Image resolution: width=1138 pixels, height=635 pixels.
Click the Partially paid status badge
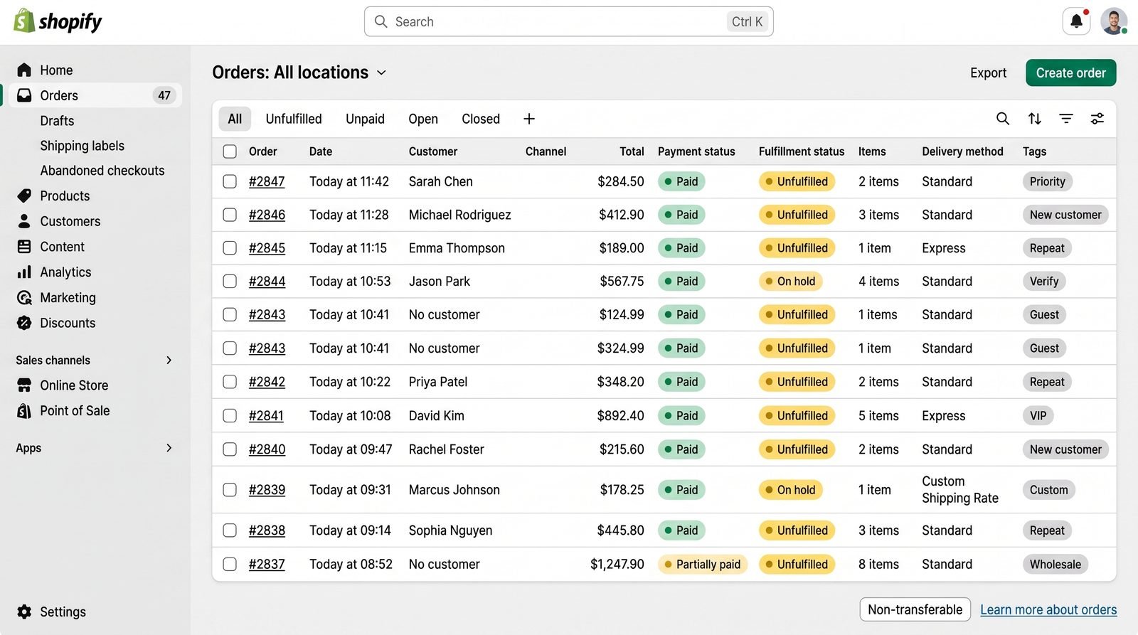click(x=702, y=565)
